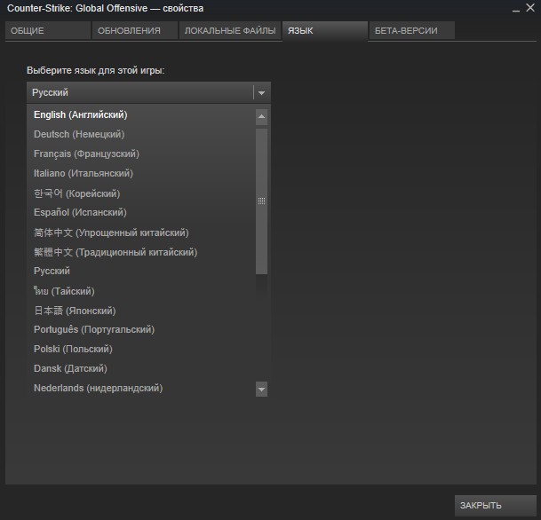The height and width of the screenshot is (520, 541).
Task: Select the Thai (Тайский) option
Action: click(x=141, y=291)
